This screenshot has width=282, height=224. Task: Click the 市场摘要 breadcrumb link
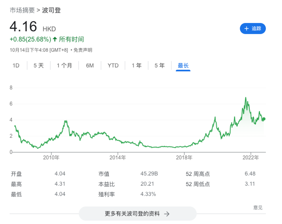22,10
